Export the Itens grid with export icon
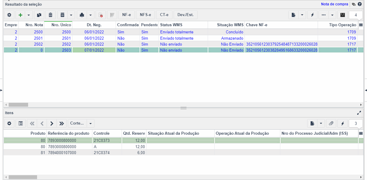367x180 pixels. coord(312,123)
